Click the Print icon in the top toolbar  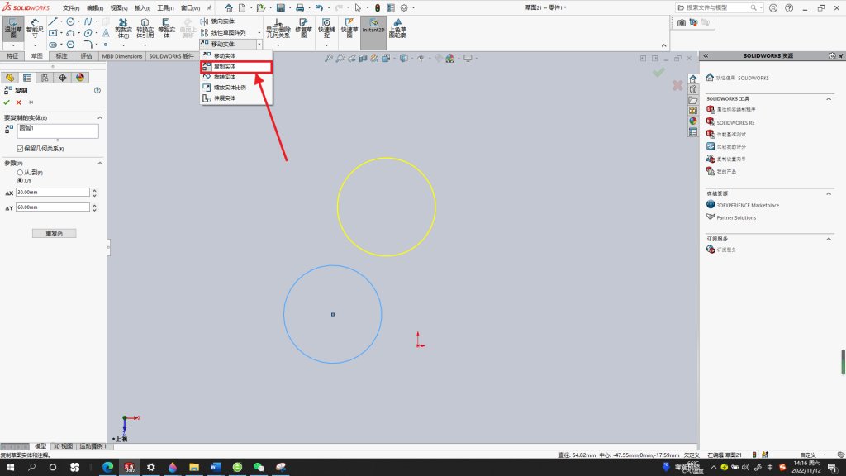300,7
